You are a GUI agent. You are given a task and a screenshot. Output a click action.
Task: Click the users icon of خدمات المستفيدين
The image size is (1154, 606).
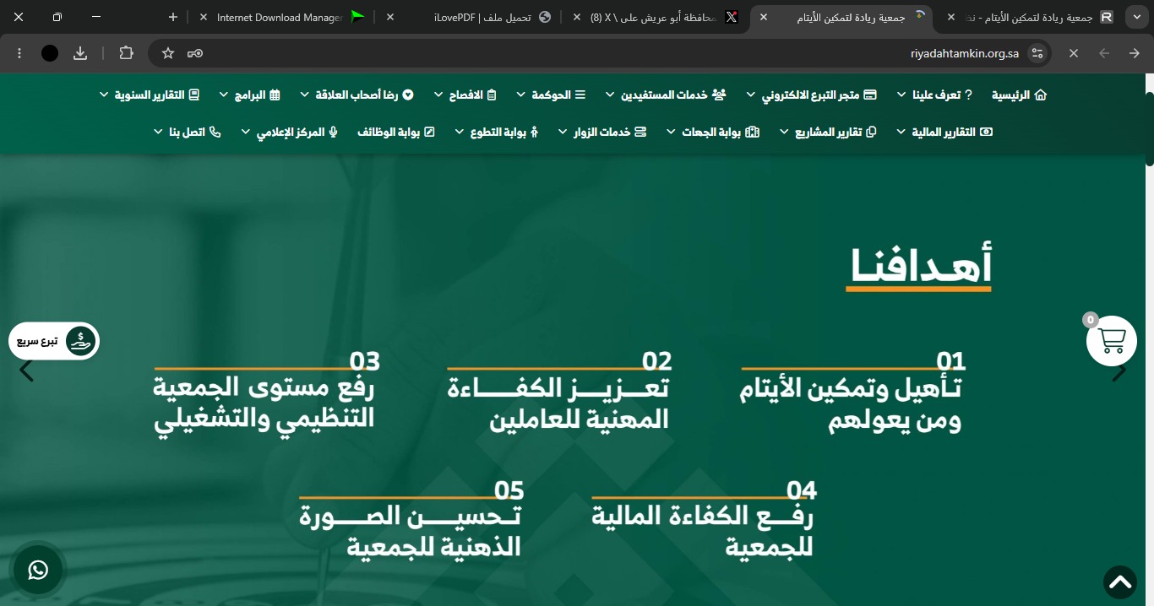(719, 95)
